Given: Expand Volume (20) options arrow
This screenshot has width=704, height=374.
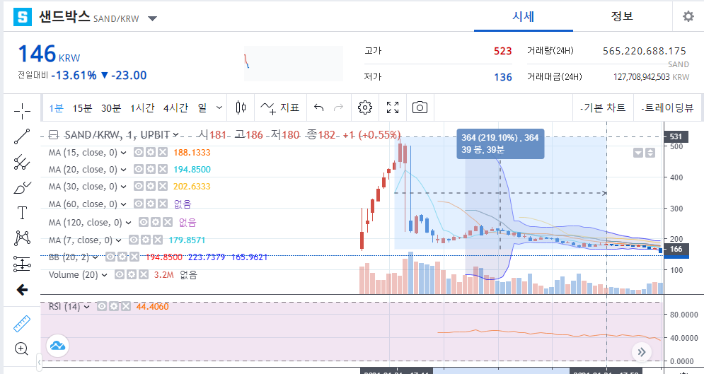Looking at the screenshot, I should point(104,275).
